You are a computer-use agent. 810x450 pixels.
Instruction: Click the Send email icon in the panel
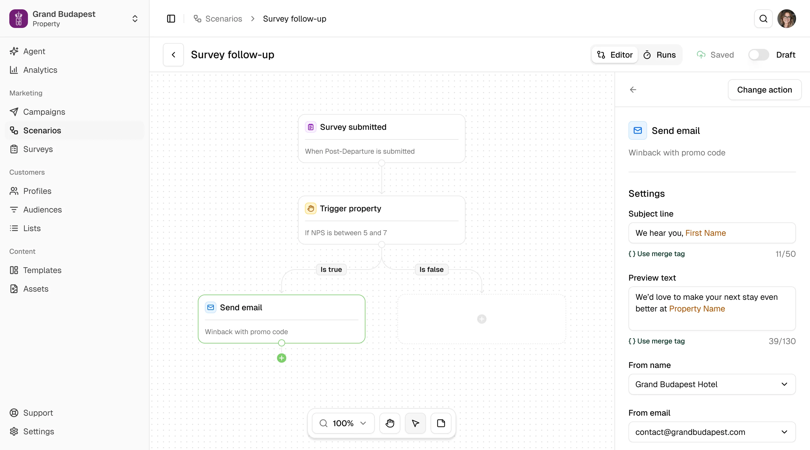[637, 130]
